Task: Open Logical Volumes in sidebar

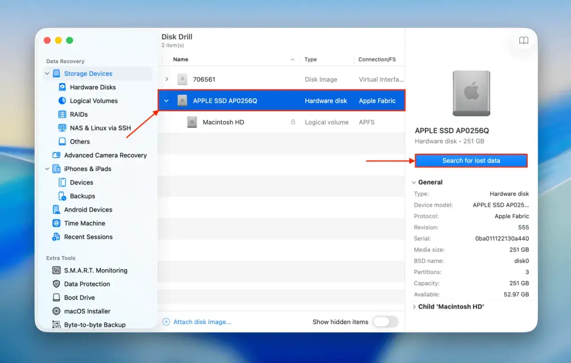Action: tap(94, 101)
